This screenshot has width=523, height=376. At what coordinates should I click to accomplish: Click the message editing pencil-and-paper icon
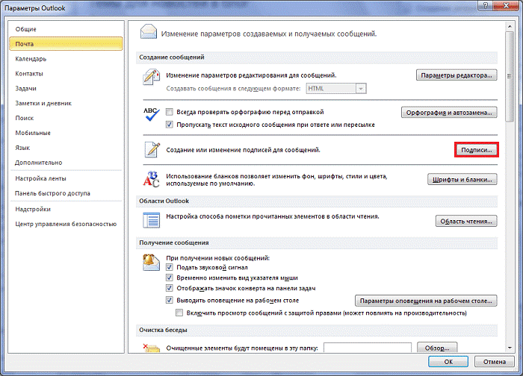pos(151,77)
